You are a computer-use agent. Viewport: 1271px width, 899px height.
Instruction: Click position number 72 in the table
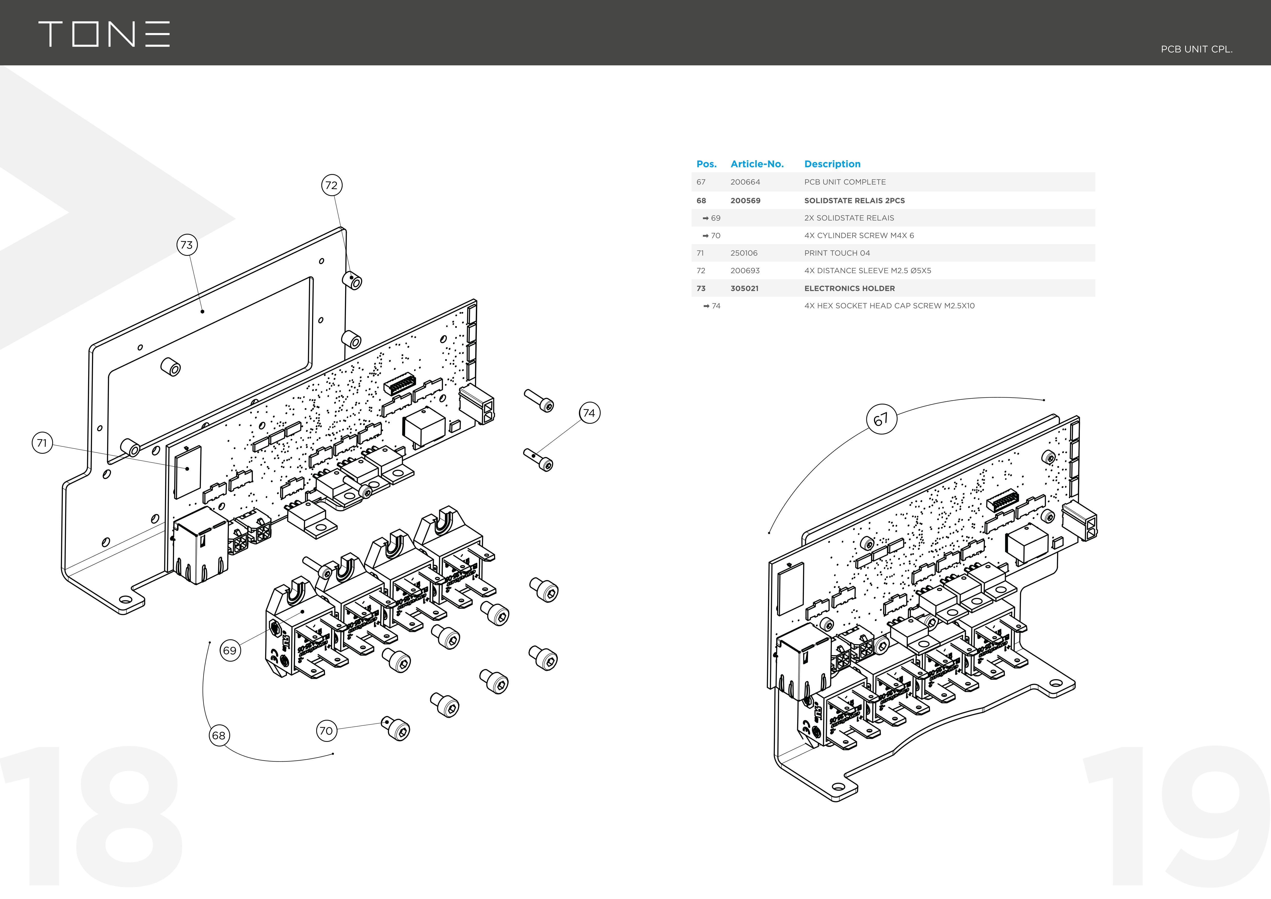(701, 271)
